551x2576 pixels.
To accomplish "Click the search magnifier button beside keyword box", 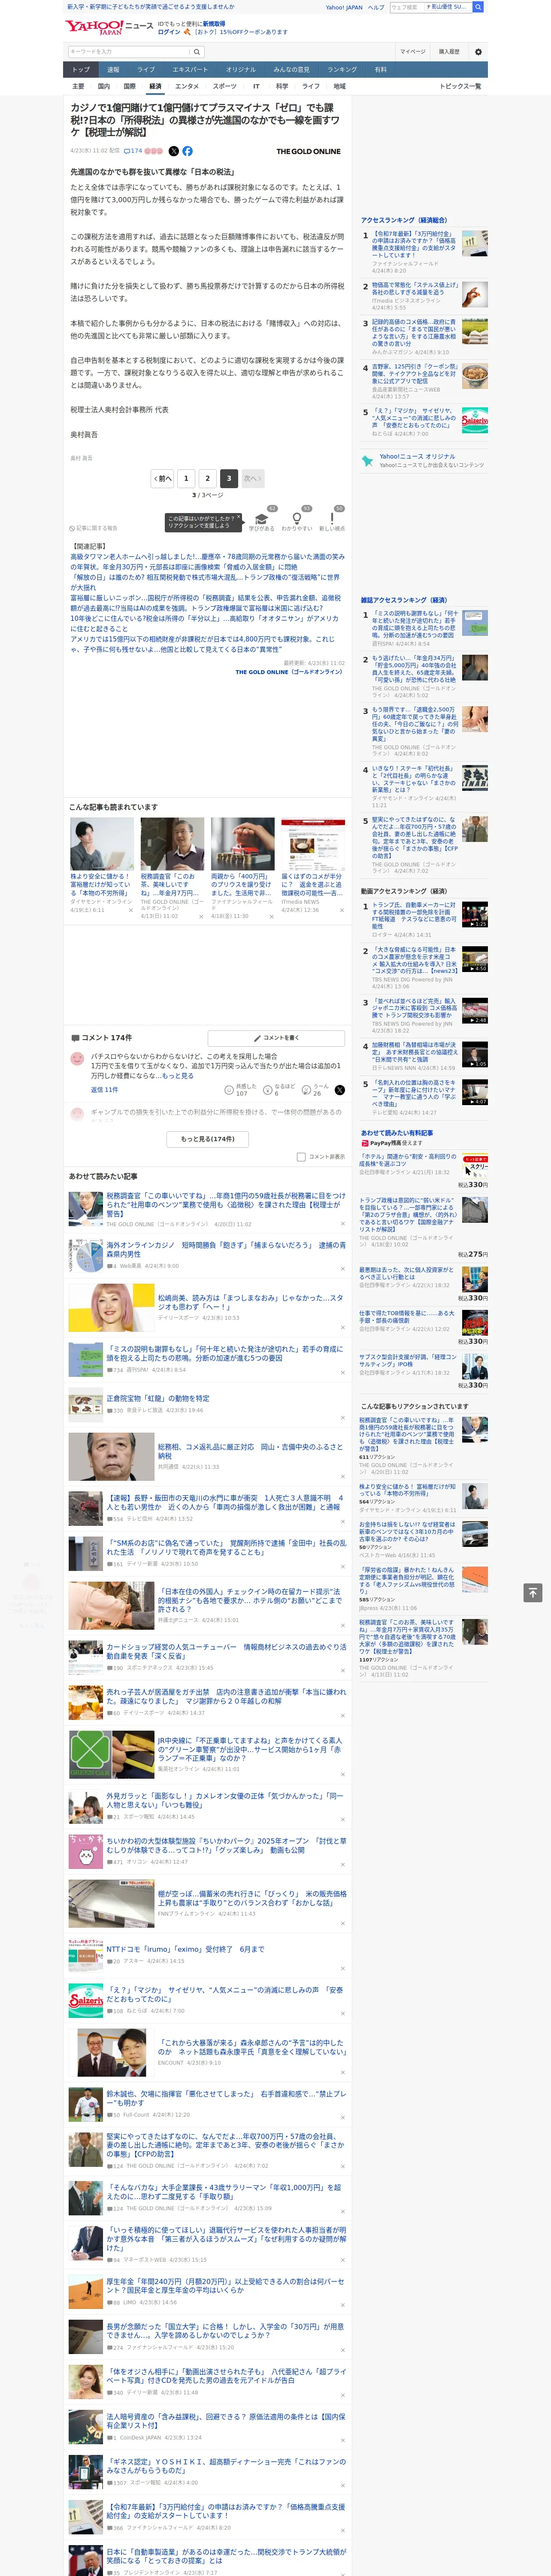I will tap(197, 52).
